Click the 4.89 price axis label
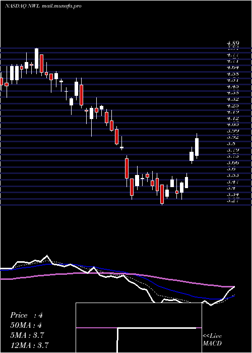 point(233,43)
